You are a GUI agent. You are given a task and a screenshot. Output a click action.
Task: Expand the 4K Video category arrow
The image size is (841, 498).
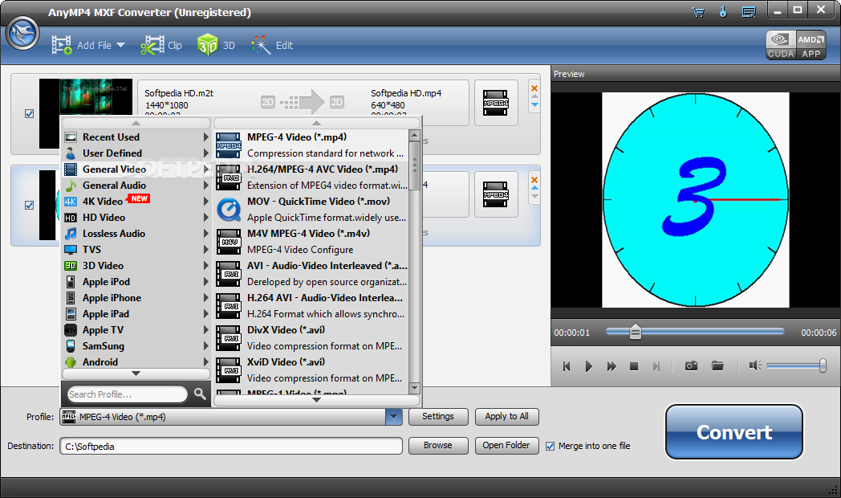point(205,202)
